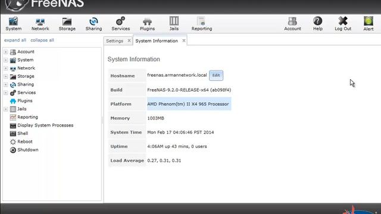Click the Storage icon in sidebar tree
The height and width of the screenshot is (214, 381).
(x=13, y=77)
